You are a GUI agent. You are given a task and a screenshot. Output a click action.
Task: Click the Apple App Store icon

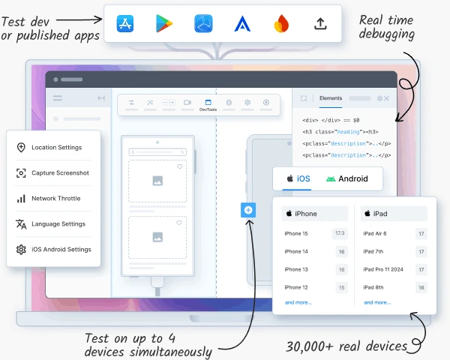pyautogui.click(x=125, y=23)
